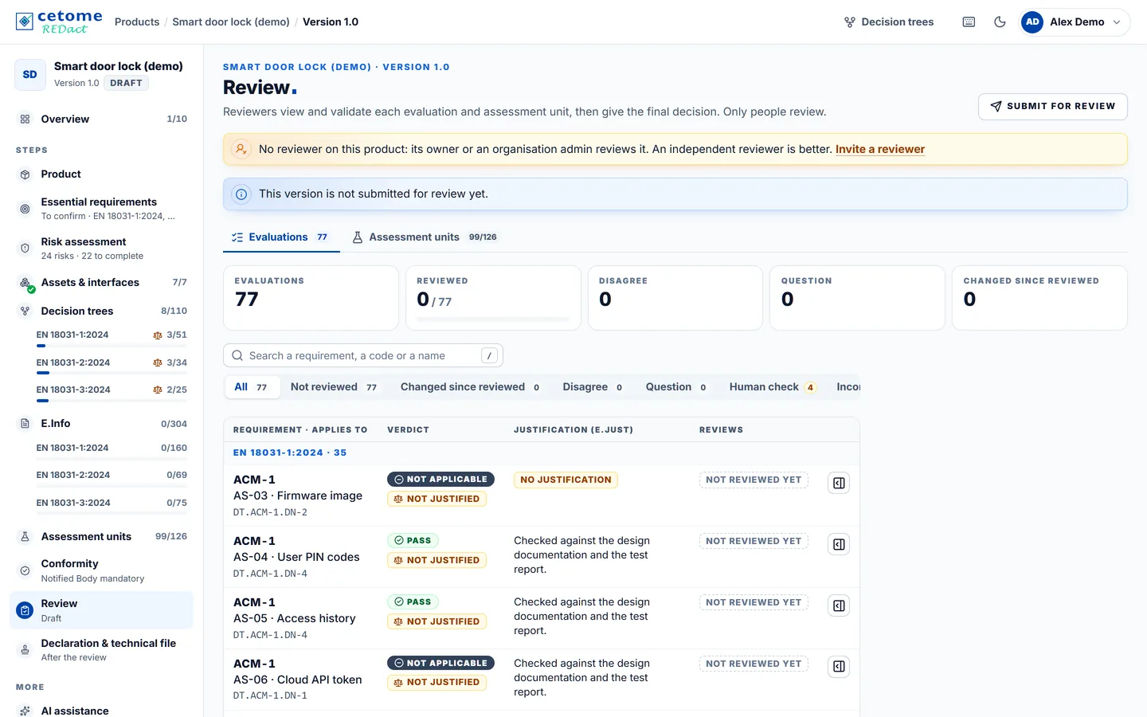Click the scales icon beside 3/51
The width and height of the screenshot is (1147, 717).
point(158,335)
